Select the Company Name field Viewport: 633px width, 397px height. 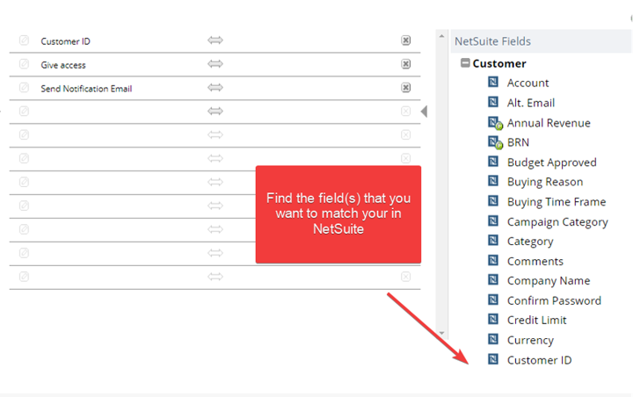[549, 281]
